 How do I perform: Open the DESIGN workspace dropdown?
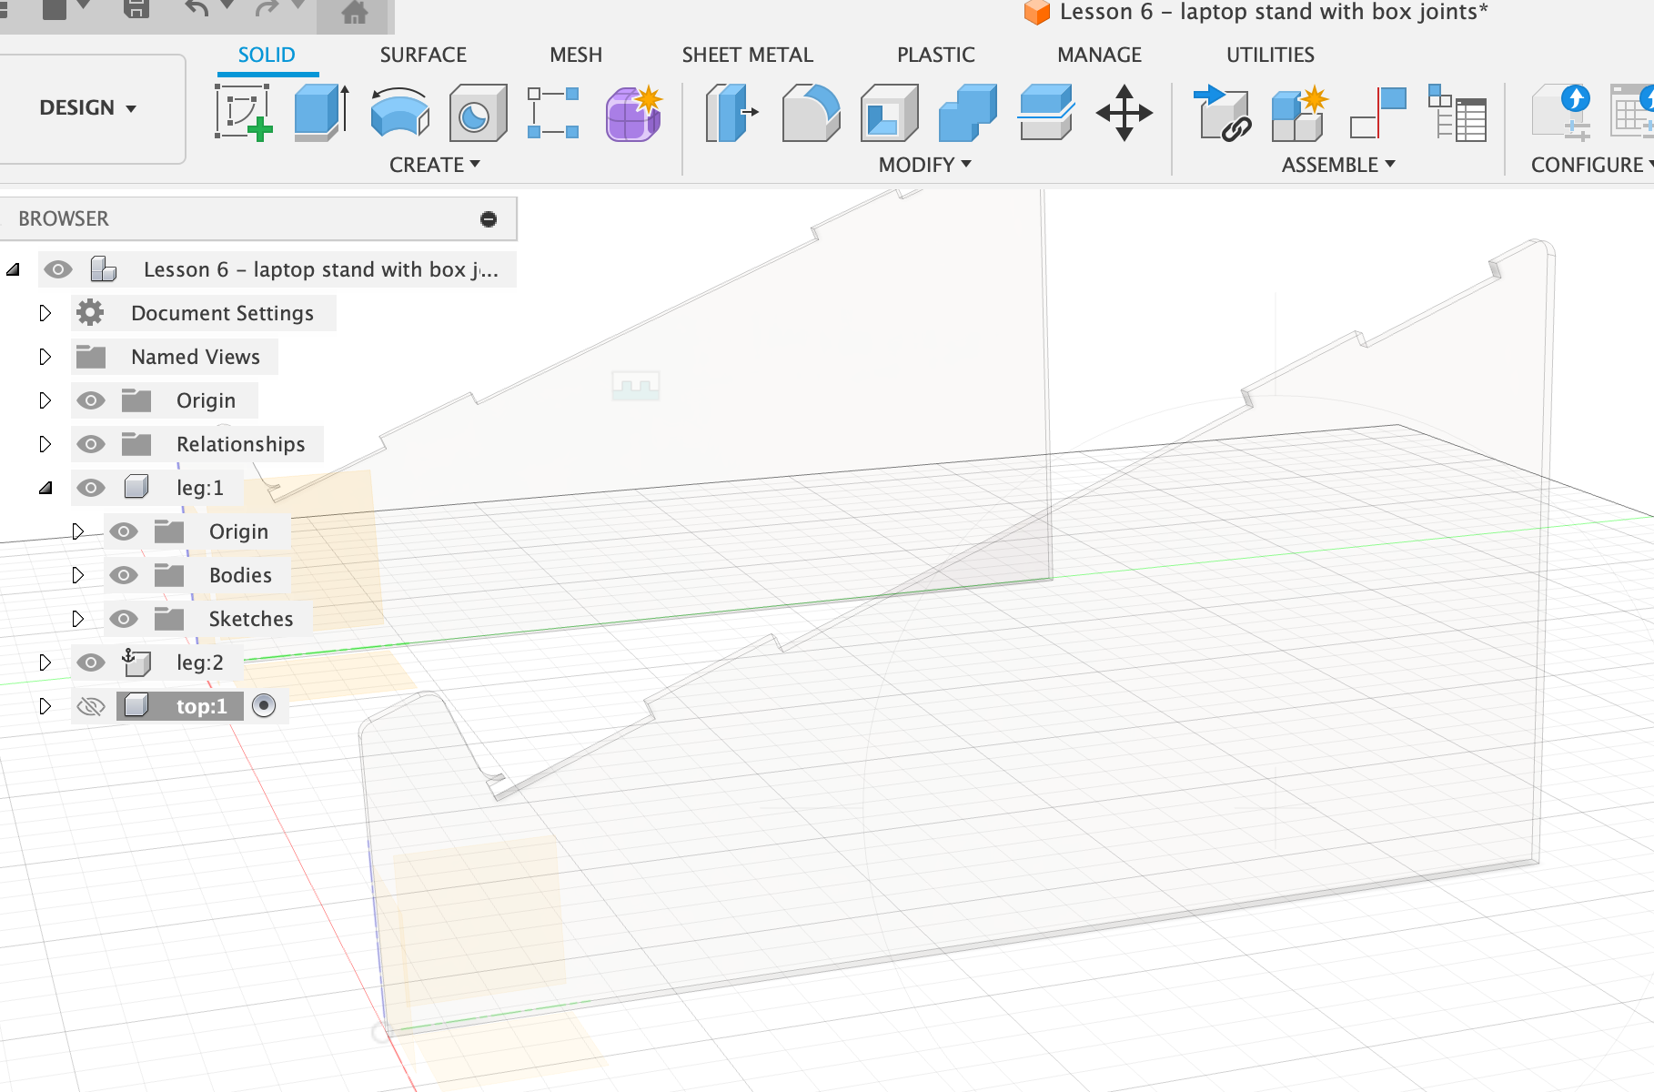88,108
